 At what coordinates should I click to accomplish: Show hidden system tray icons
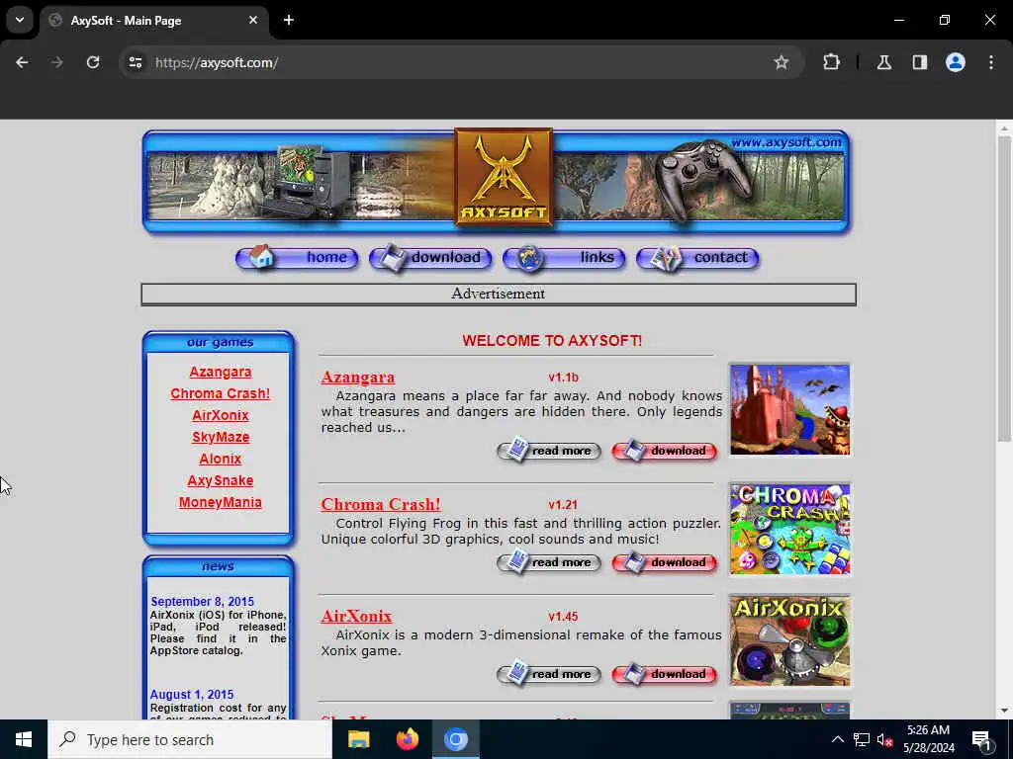[837, 739]
